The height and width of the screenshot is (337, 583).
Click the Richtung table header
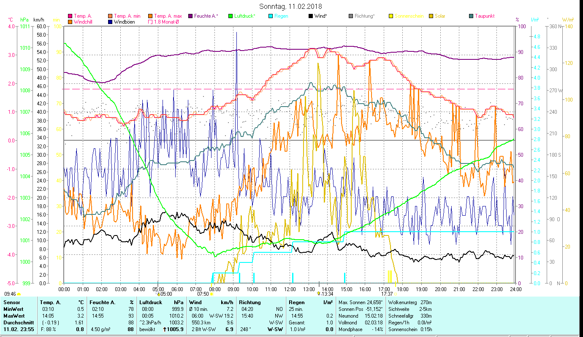click(x=250, y=302)
